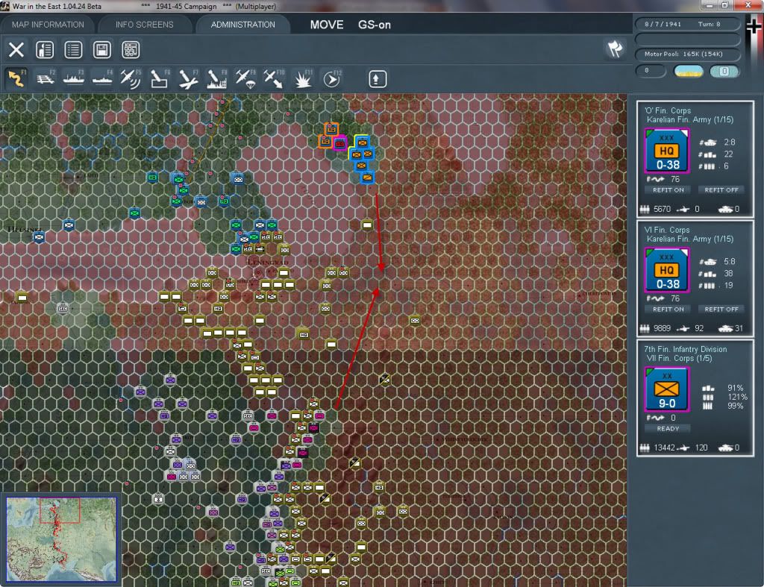Click Karelian Fin. Army (1/15) under 'O' Fin. Corps
The image size is (764, 587).
tap(689, 120)
